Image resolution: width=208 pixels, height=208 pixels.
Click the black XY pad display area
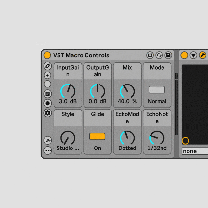click(x=195, y=105)
